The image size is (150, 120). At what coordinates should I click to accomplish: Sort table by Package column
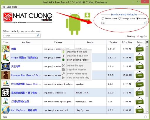pos(58,42)
